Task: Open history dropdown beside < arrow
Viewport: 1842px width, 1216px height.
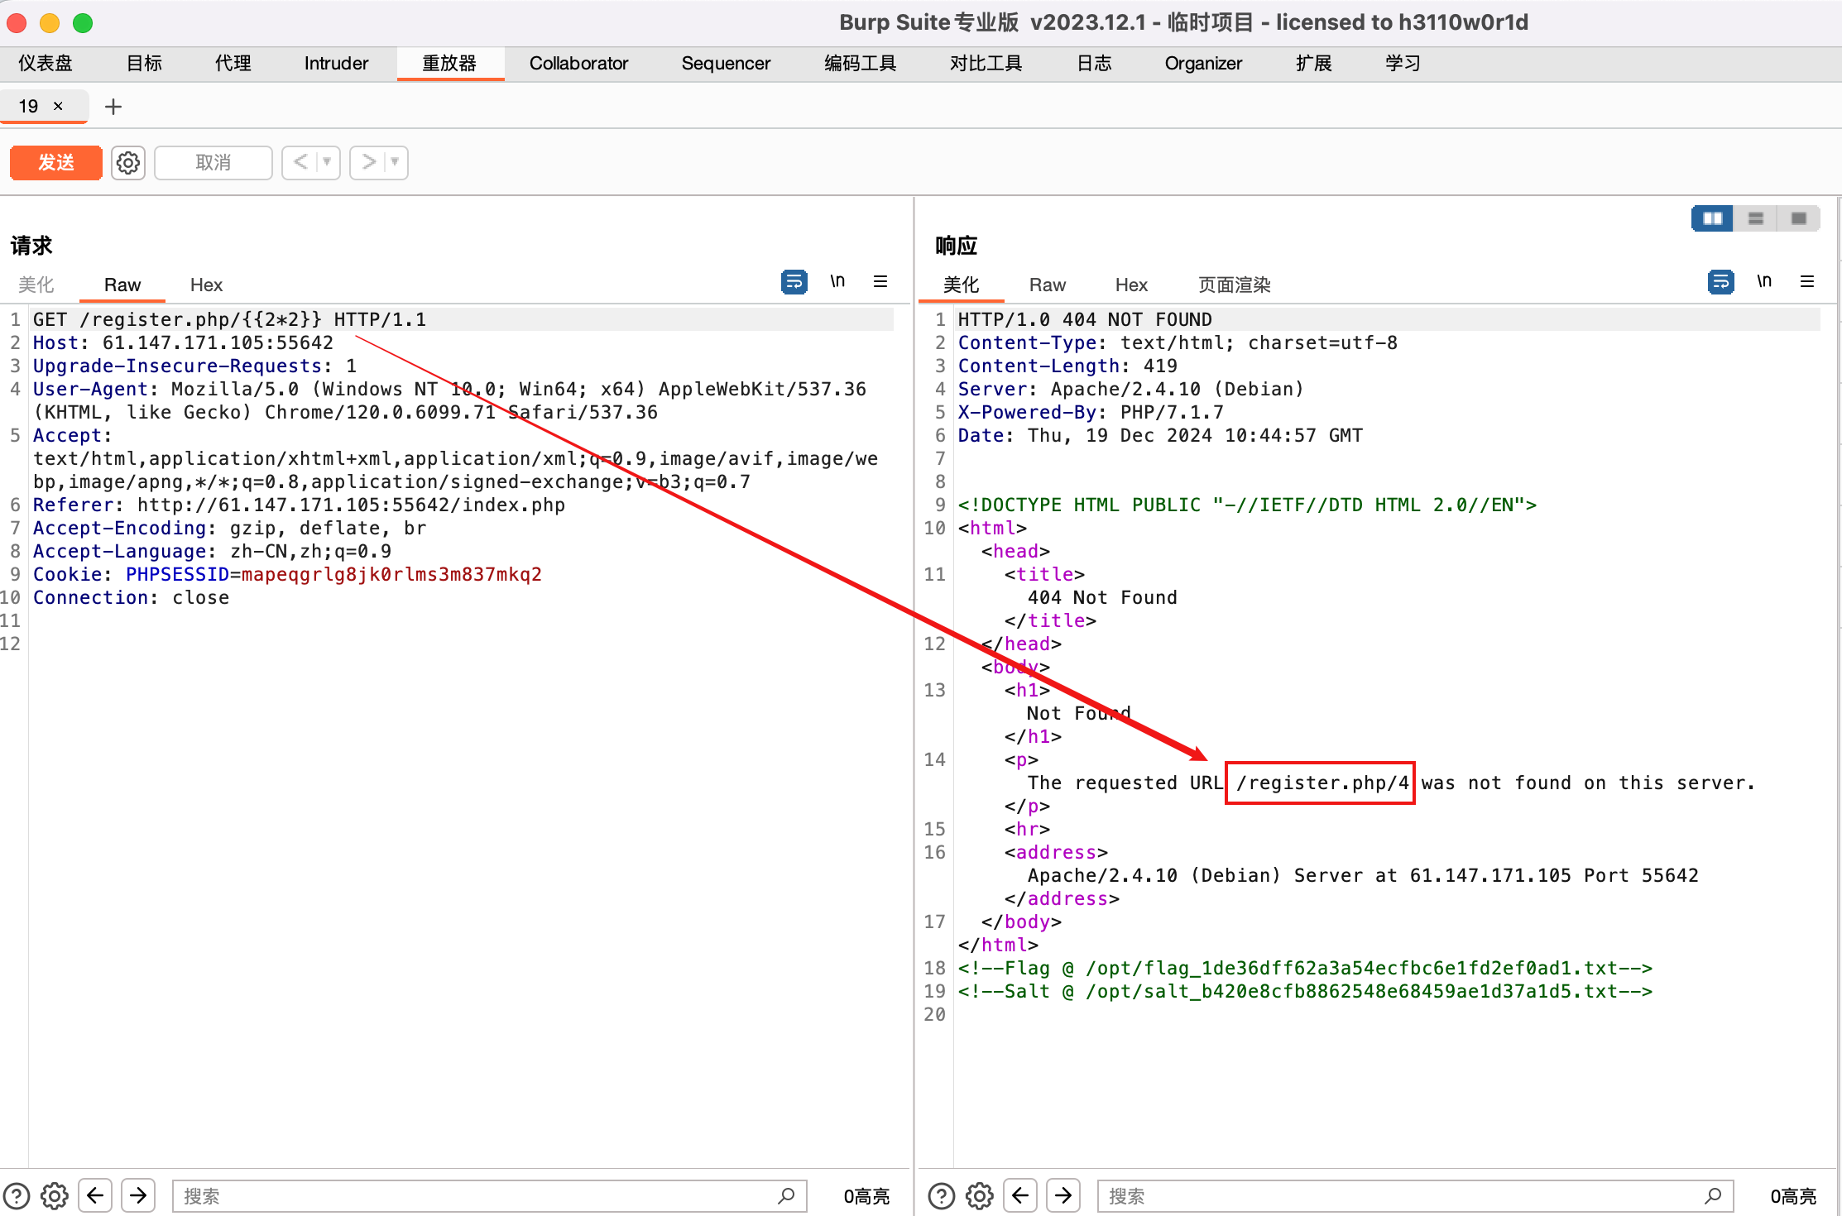Action: (x=328, y=162)
